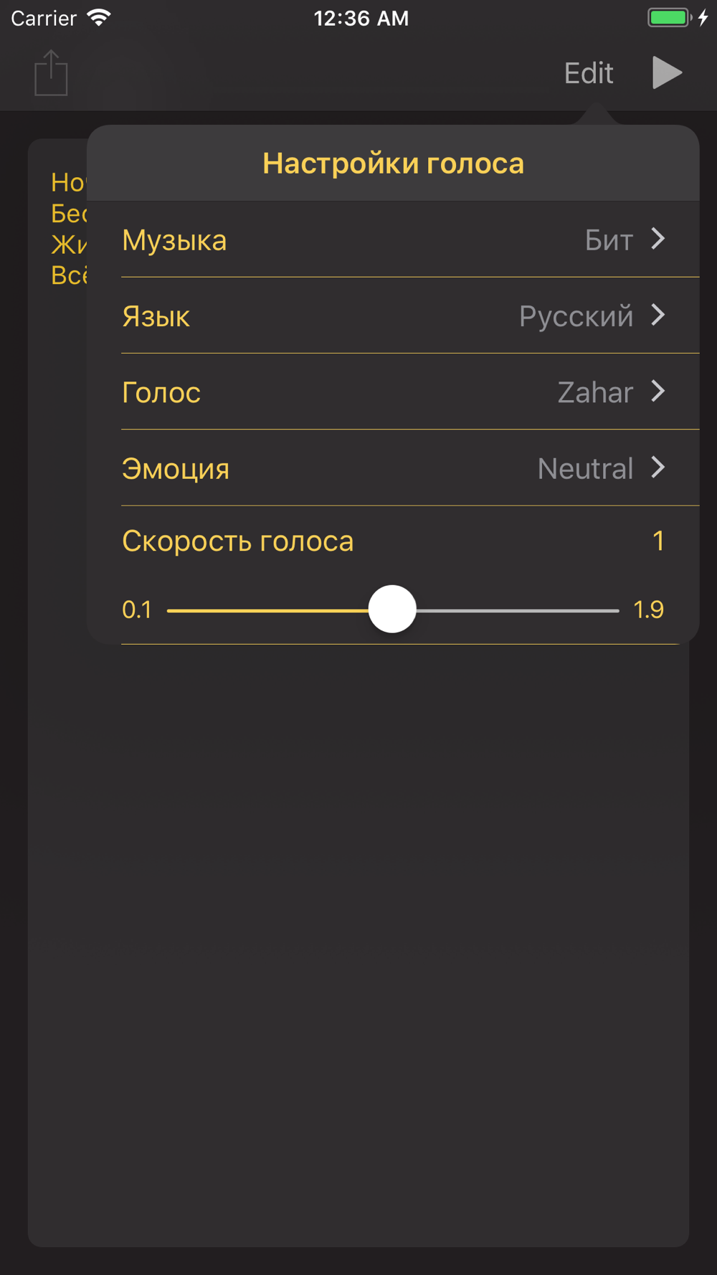Image resolution: width=717 pixels, height=1275 pixels.
Task: Expand the Zahar voice chevron
Action: click(658, 392)
